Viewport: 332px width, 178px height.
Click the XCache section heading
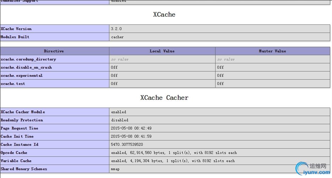pyautogui.click(x=164, y=15)
